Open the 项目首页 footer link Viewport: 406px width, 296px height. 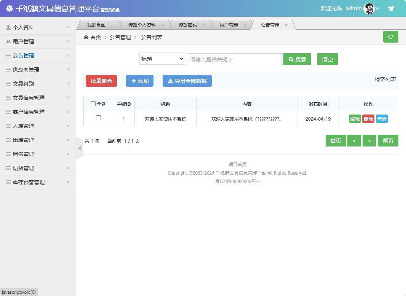[x=237, y=164]
